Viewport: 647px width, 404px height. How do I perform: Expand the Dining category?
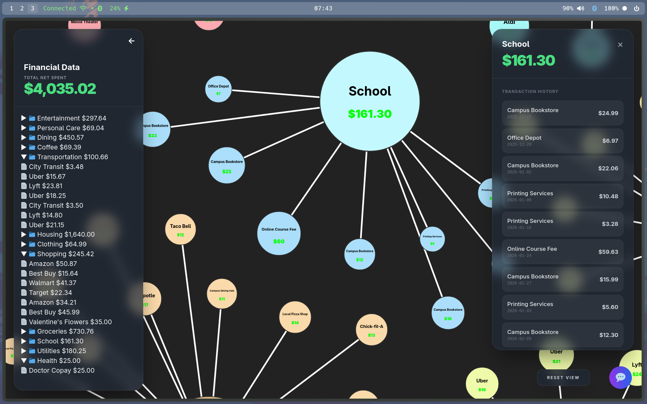coord(24,137)
